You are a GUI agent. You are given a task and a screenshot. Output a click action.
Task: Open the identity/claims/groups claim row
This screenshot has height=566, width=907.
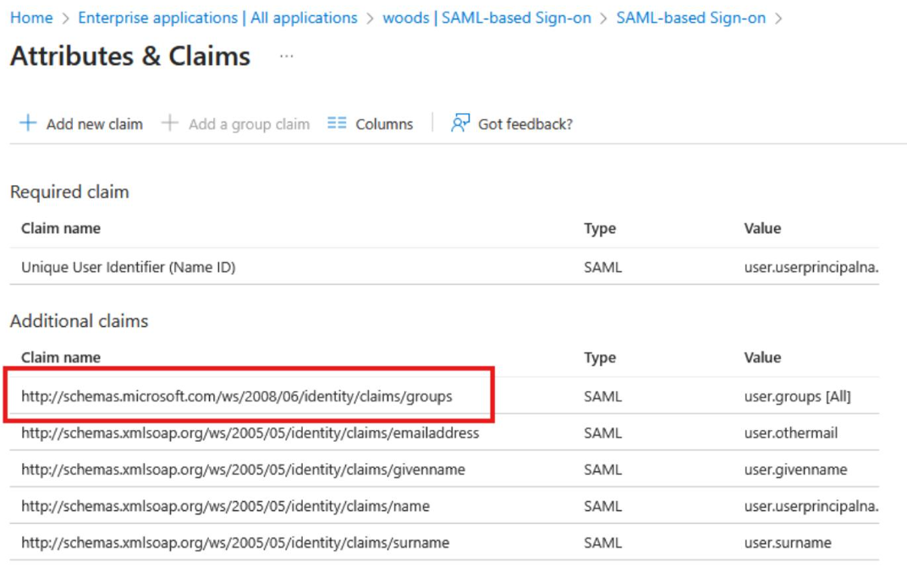[237, 396]
